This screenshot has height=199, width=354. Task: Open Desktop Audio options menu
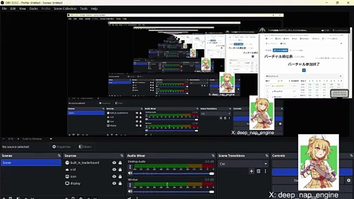click(x=130, y=167)
